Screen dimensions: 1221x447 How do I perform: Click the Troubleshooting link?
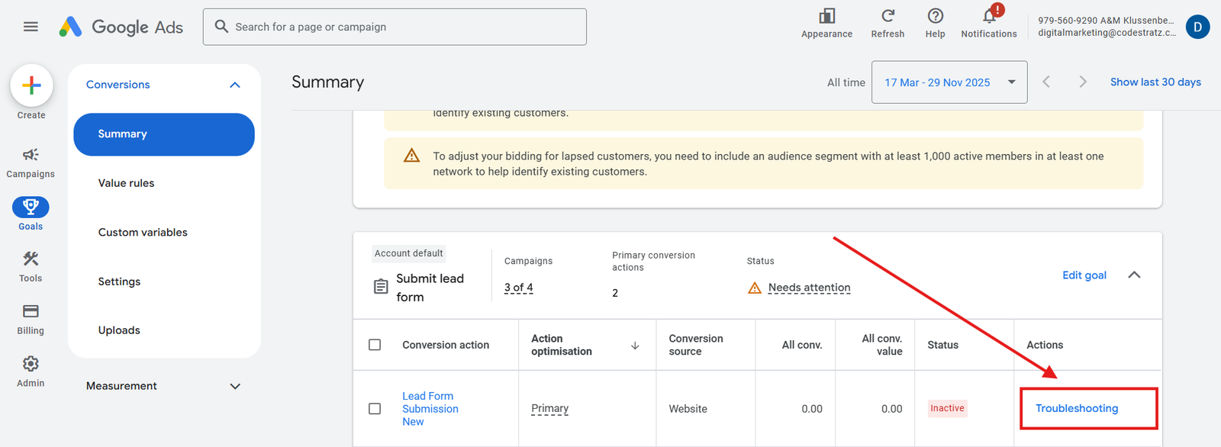[1077, 408]
